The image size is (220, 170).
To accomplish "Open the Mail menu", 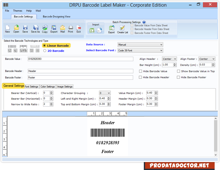I will click(x=38, y=11).
